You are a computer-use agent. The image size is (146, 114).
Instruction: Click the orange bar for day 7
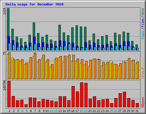35,66
